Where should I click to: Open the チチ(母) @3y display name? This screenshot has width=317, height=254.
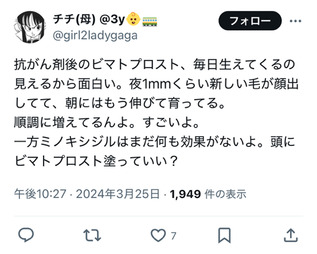point(89,19)
